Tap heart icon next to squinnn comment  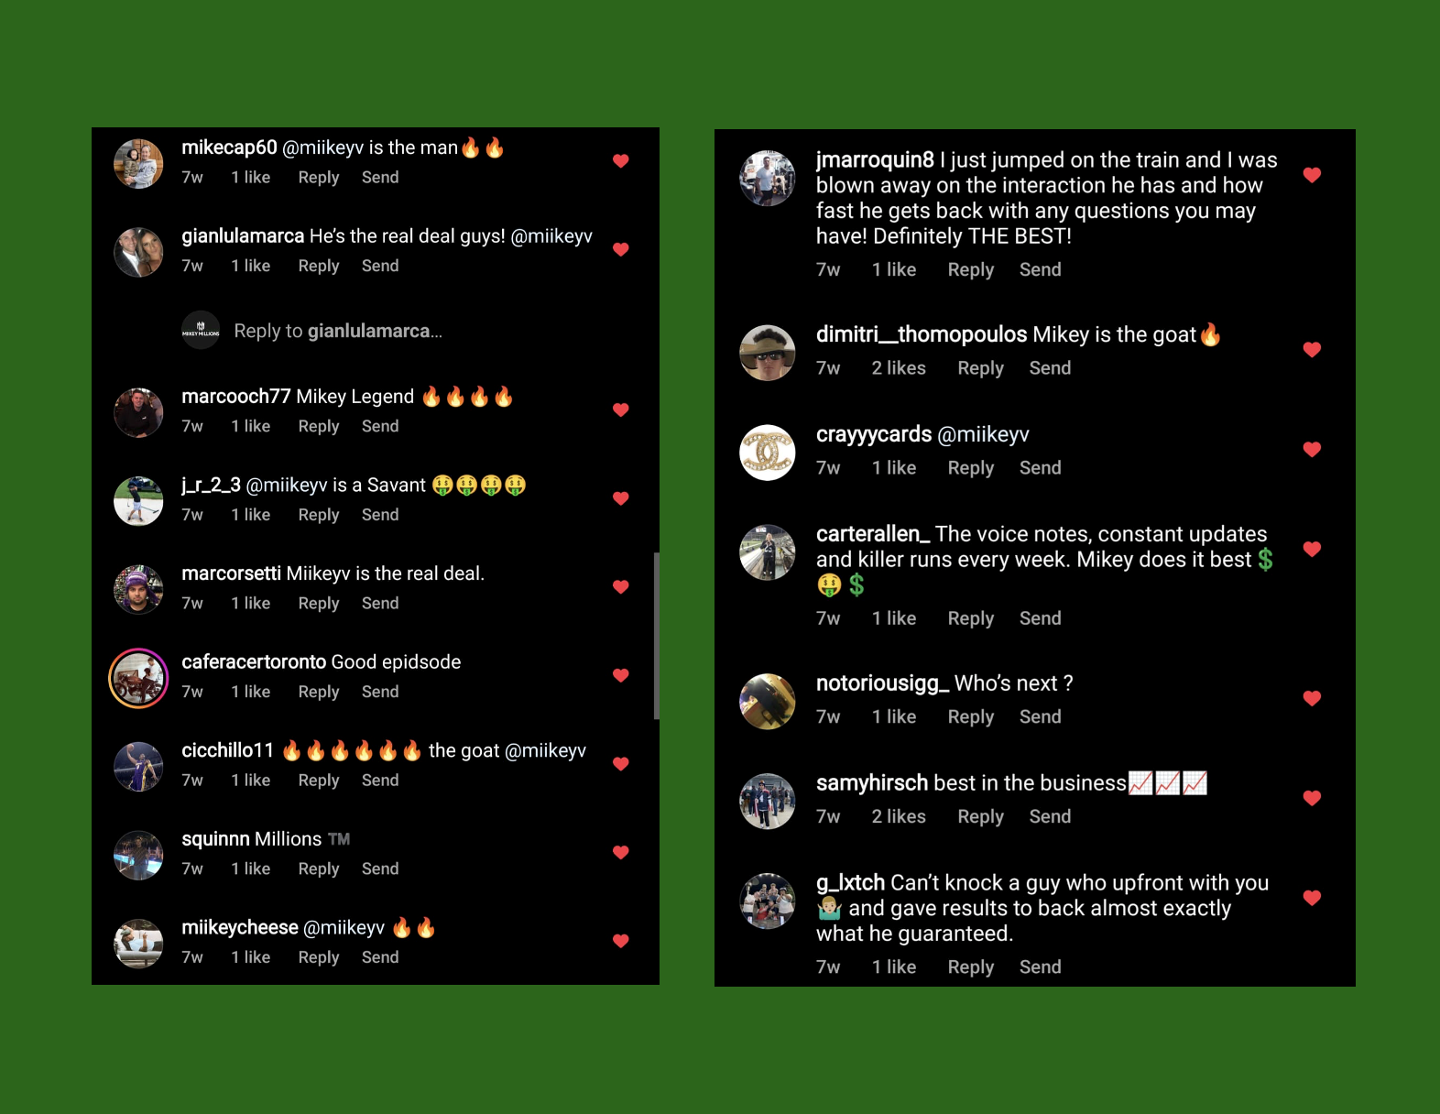point(620,853)
